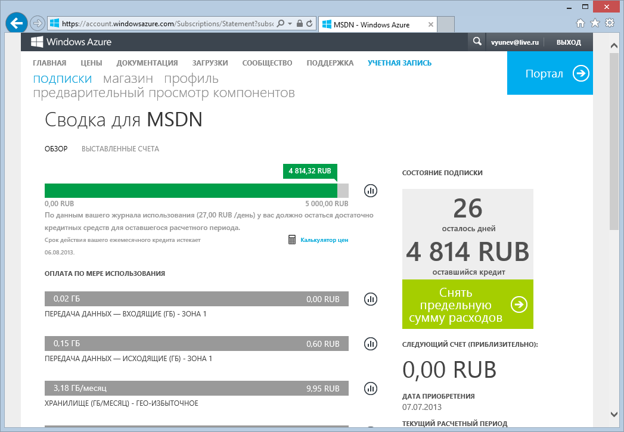Image resolution: width=624 pixels, height=432 pixels.
Task: Click the browser forward arrow button
Action: (38, 23)
